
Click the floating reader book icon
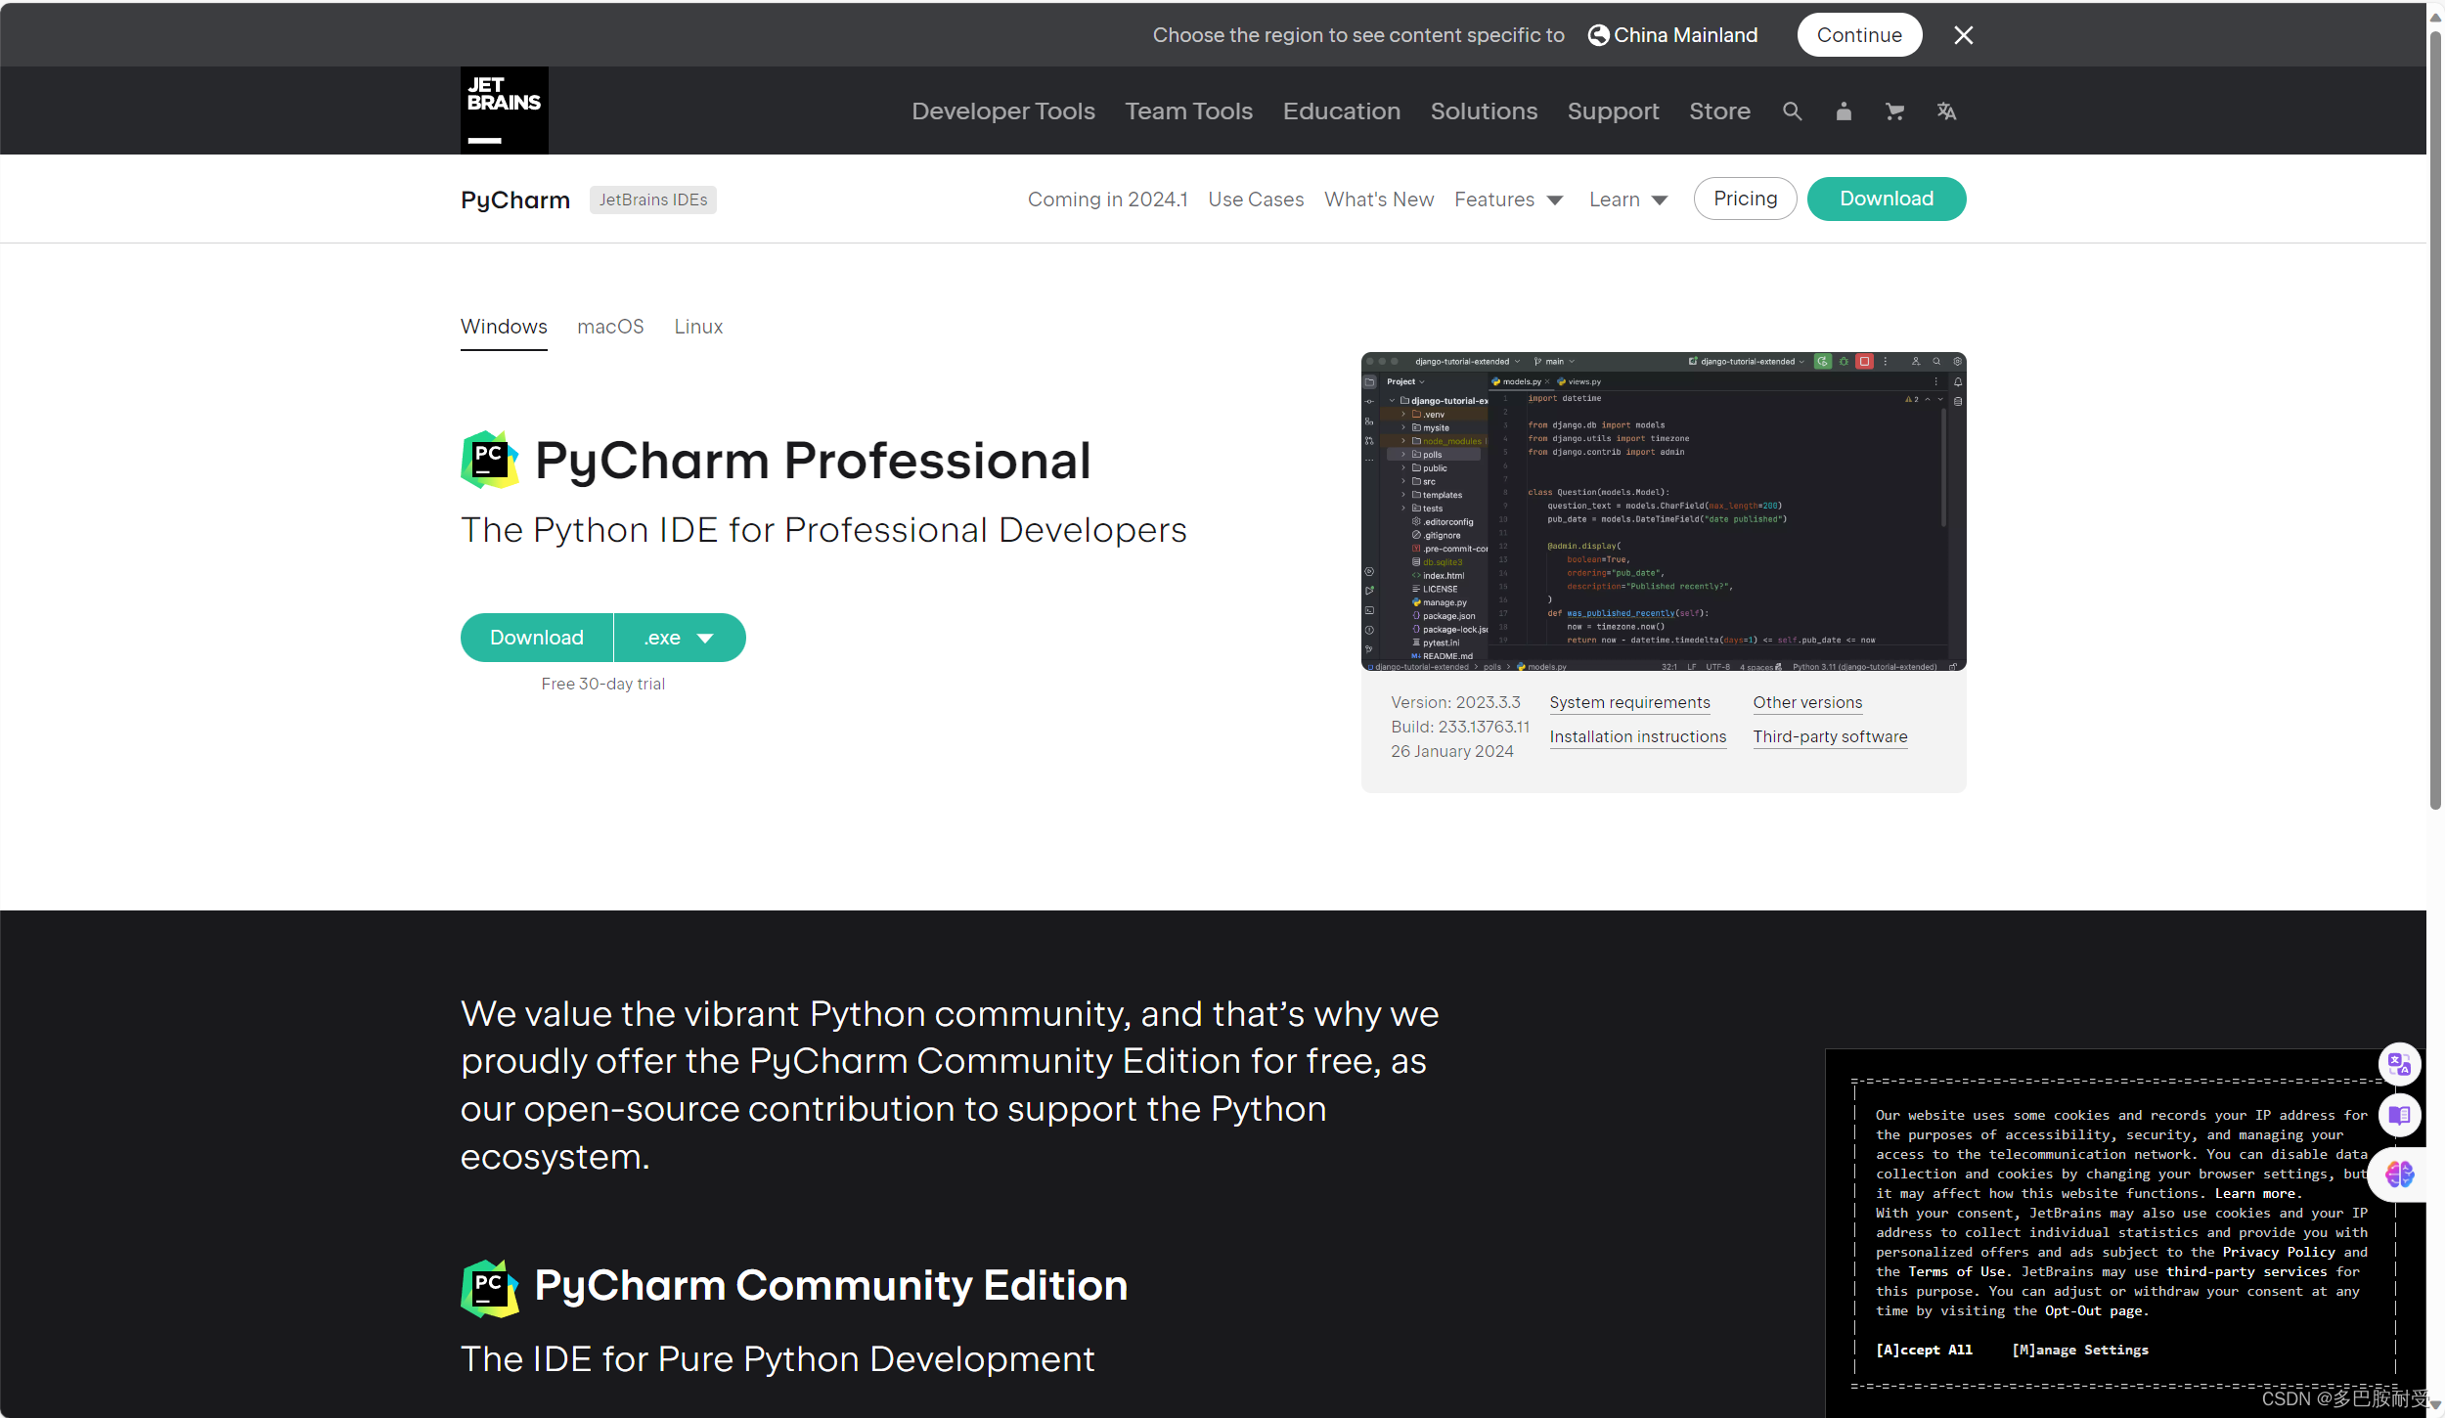tap(2399, 1116)
